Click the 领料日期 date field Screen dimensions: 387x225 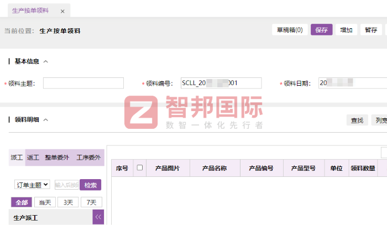click(x=352, y=83)
